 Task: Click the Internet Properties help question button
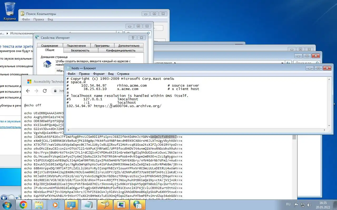coord(133,38)
